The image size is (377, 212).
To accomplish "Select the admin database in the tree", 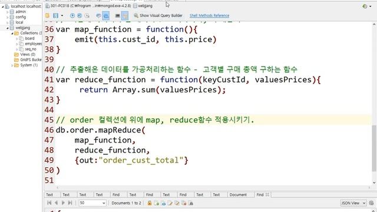I will (x=21, y=12).
